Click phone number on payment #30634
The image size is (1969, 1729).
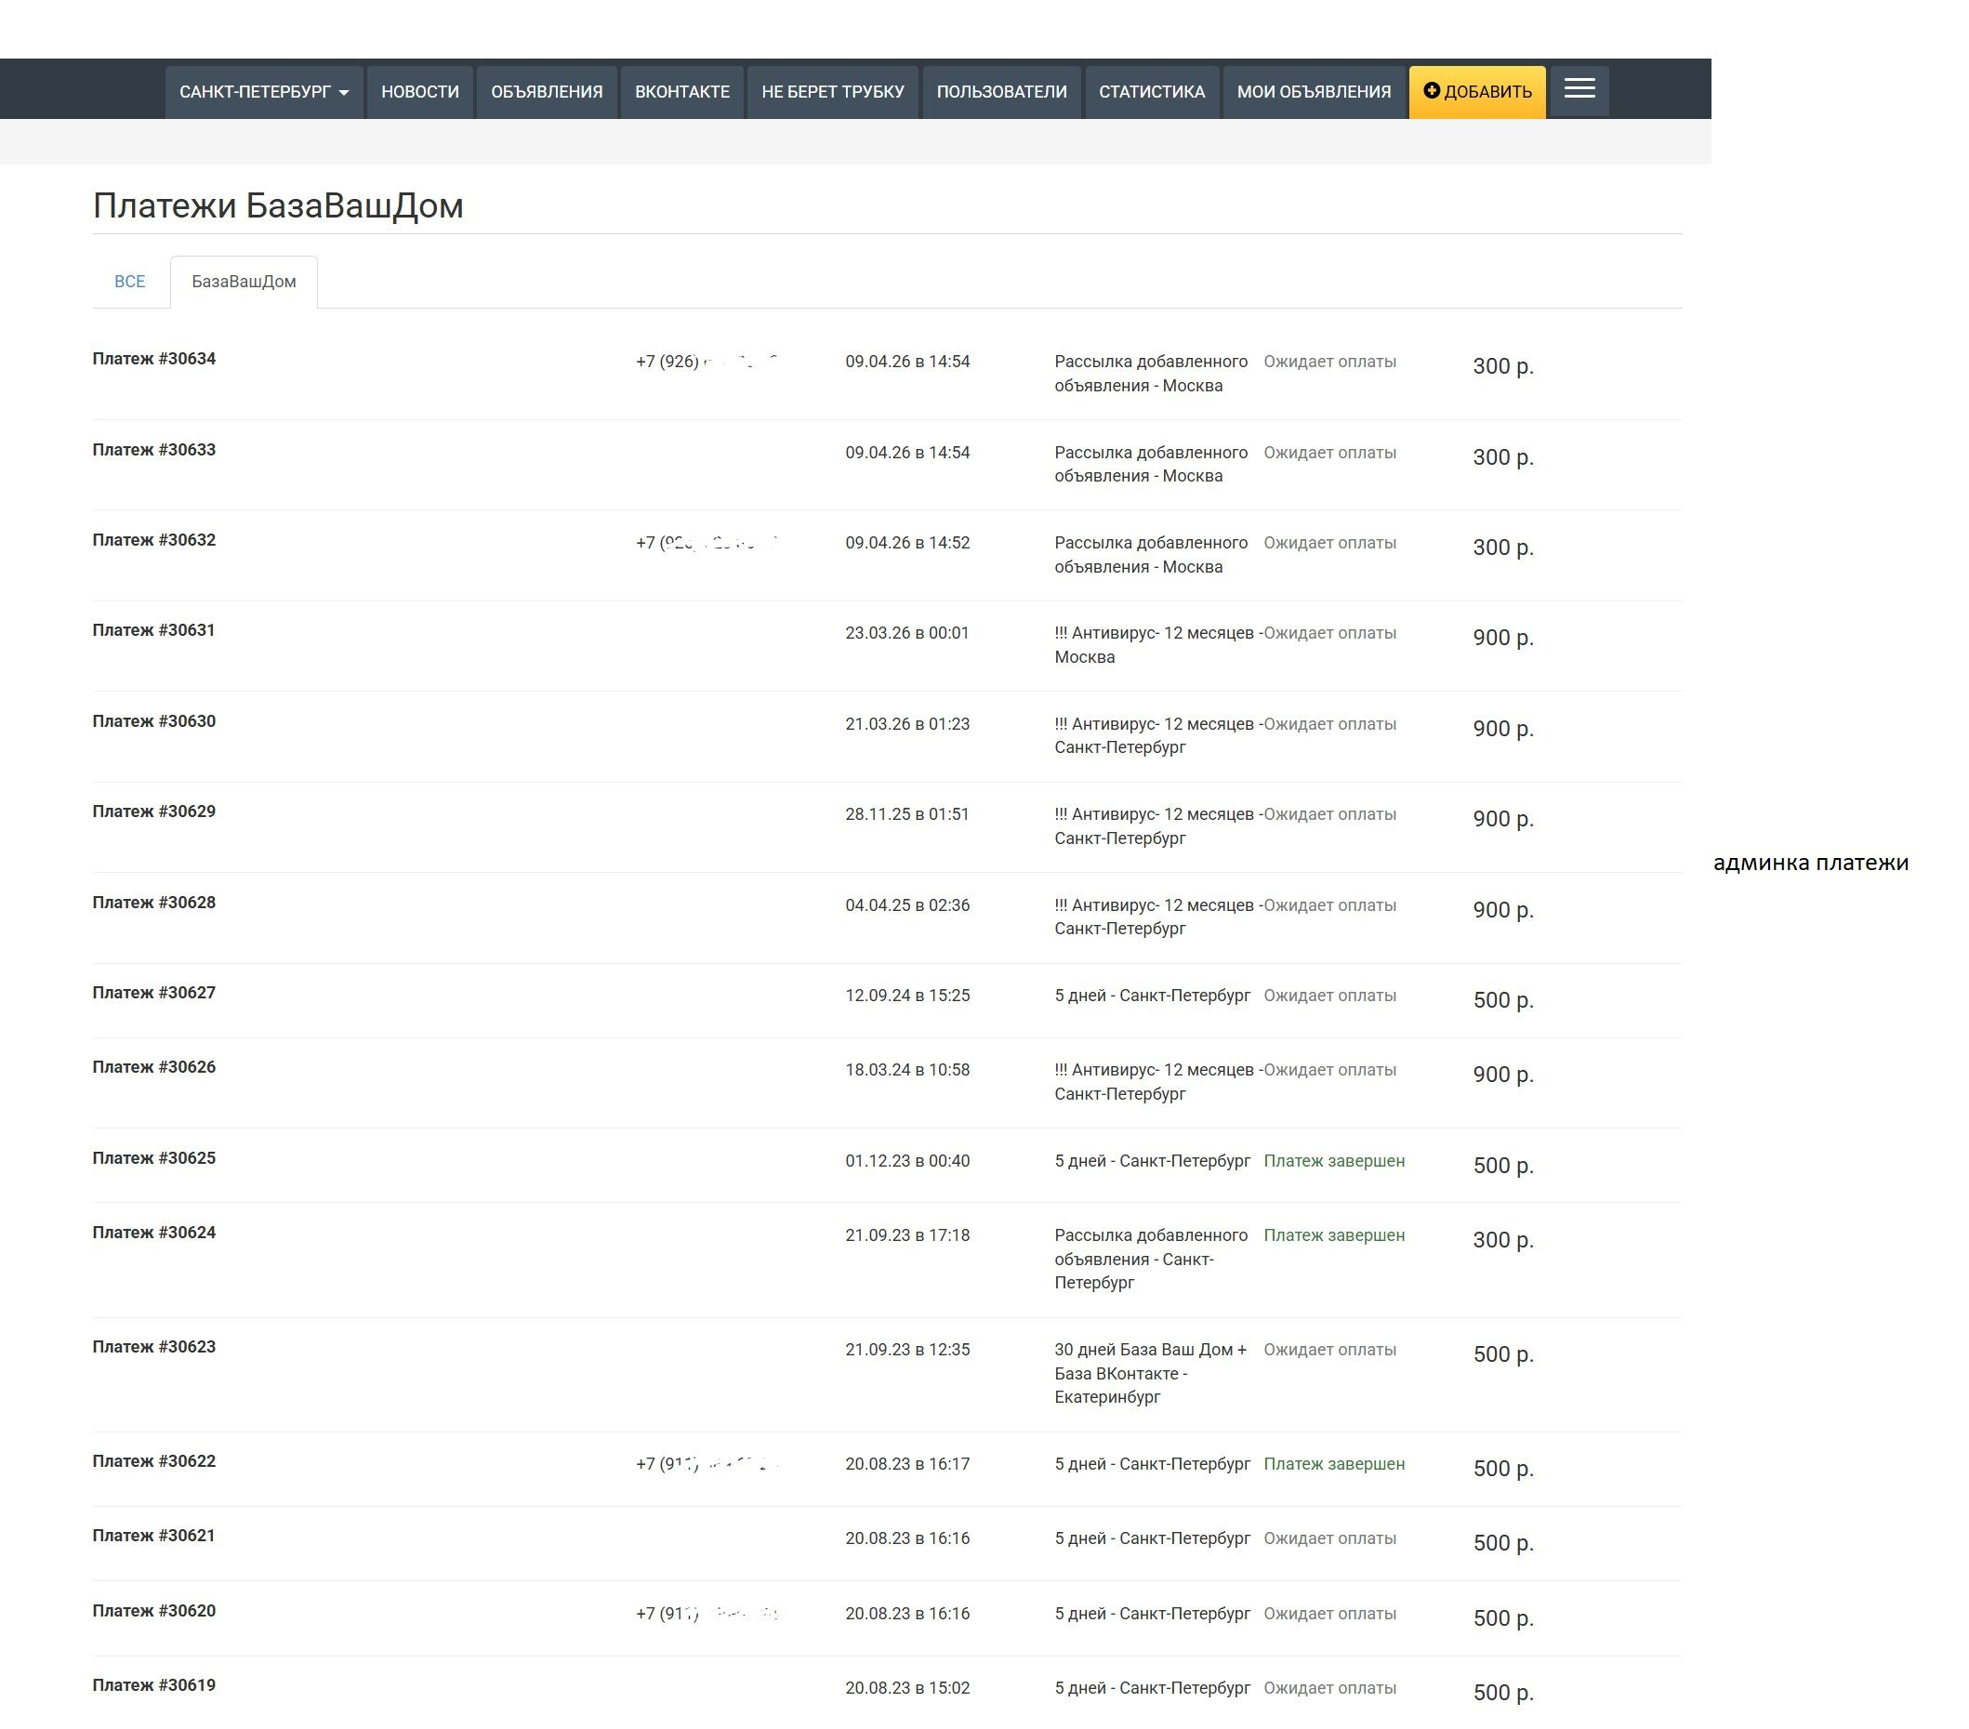click(x=707, y=362)
